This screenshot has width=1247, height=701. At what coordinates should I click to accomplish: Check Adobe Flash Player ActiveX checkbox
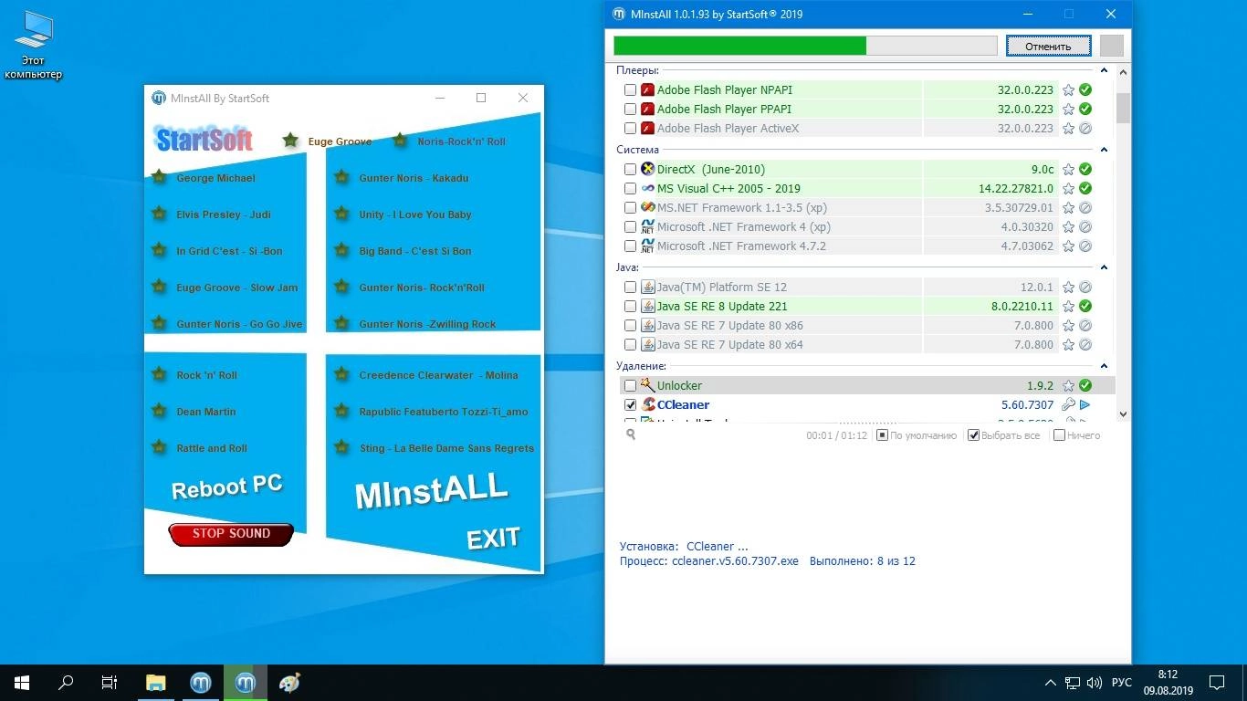(630, 129)
